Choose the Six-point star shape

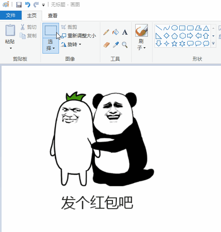(182, 44)
